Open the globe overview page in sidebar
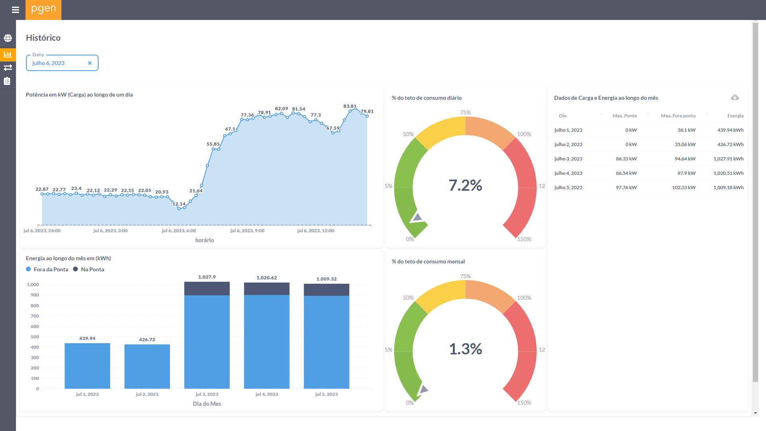The image size is (766, 431). pyautogui.click(x=8, y=38)
